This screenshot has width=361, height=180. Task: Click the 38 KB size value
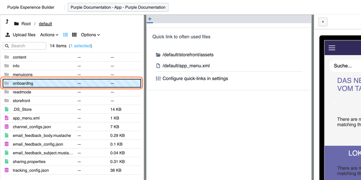(116, 170)
